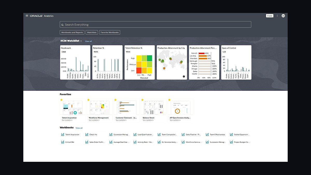Image resolution: width=311 pixels, height=175 pixels.
Task: Click the red Low-Low cell in Talent Retention
Action: coord(139,70)
